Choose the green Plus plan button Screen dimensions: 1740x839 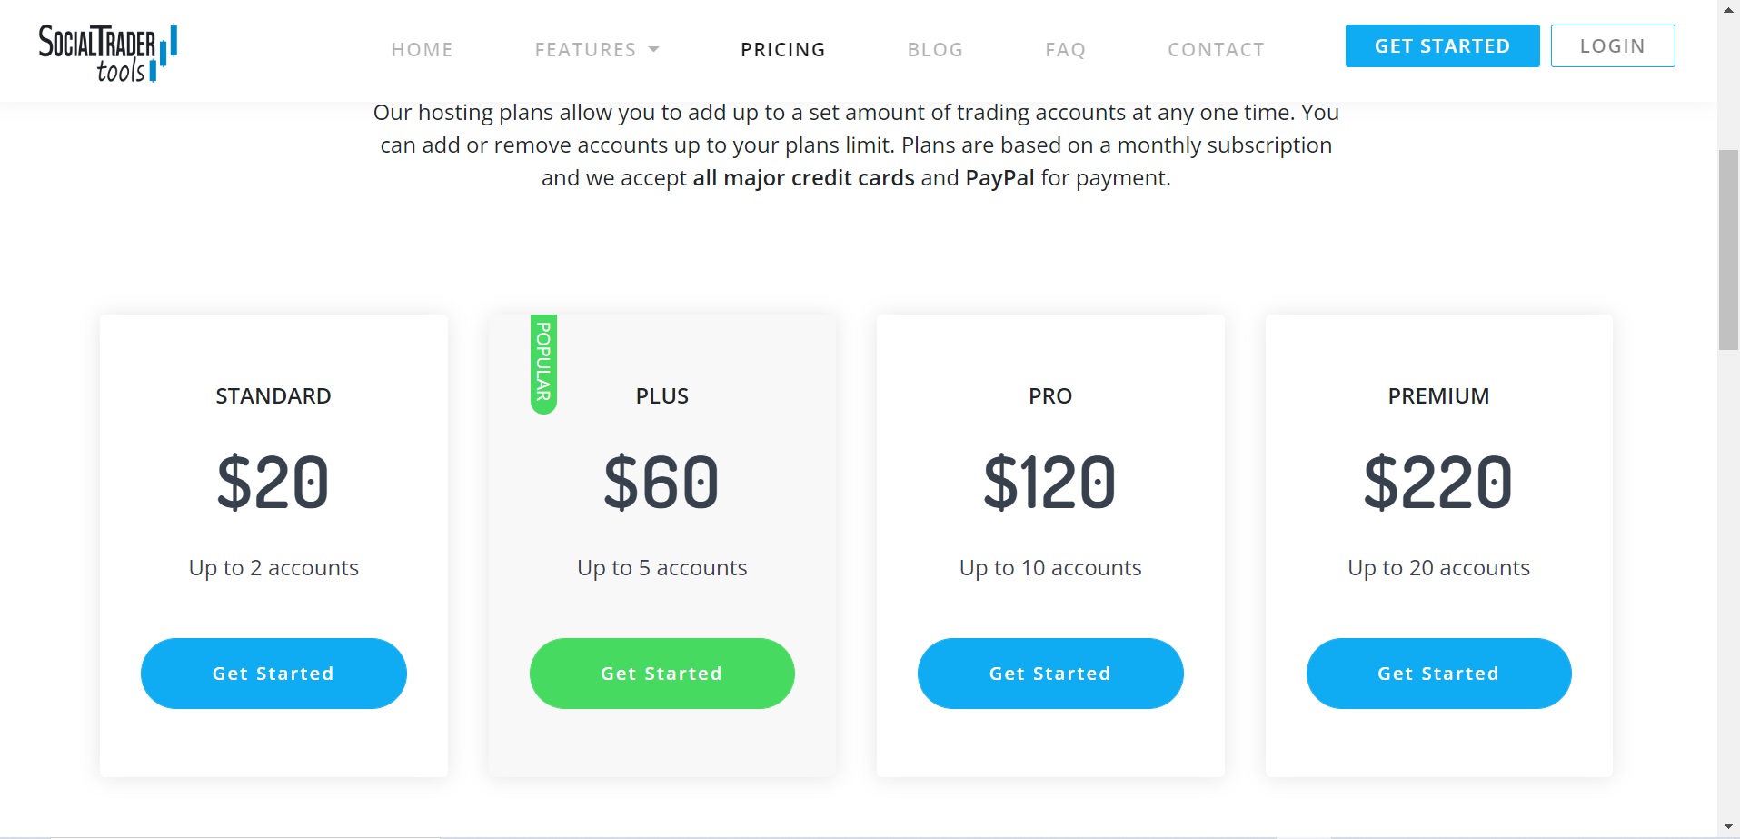(661, 674)
